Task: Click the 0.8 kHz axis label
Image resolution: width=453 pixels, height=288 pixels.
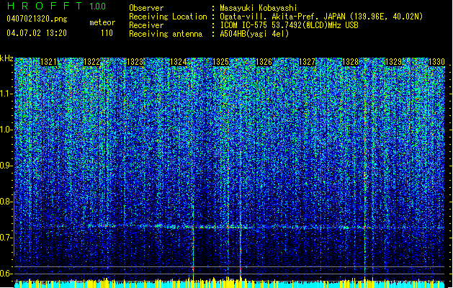Action: pyautogui.click(x=6, y=202)
